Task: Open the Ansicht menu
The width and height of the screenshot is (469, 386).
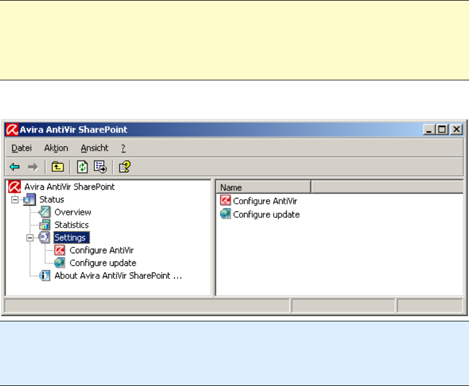Action: (94, 148)
